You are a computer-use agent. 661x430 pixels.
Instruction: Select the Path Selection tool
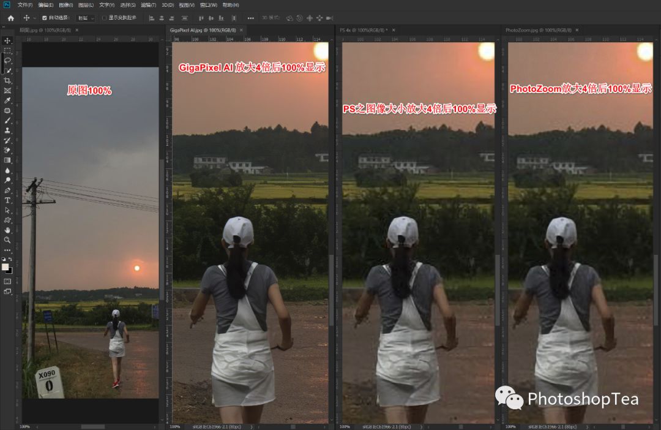[x=7, y=210]
